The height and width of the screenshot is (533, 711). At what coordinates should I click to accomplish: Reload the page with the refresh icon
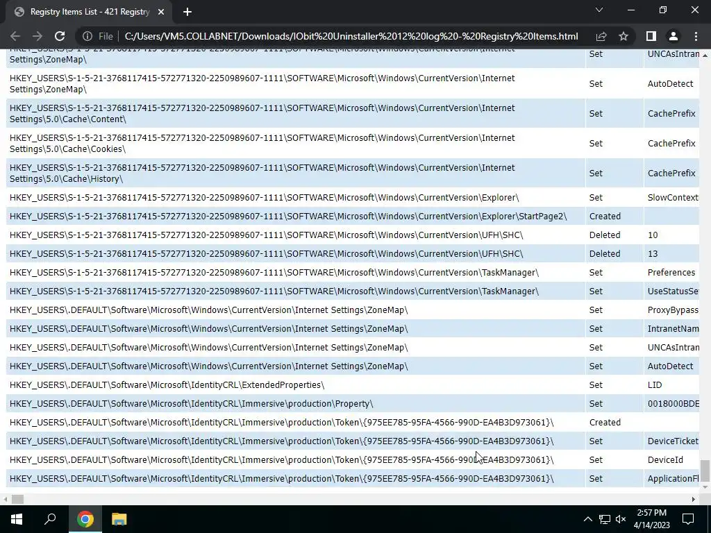pos(60,36)
